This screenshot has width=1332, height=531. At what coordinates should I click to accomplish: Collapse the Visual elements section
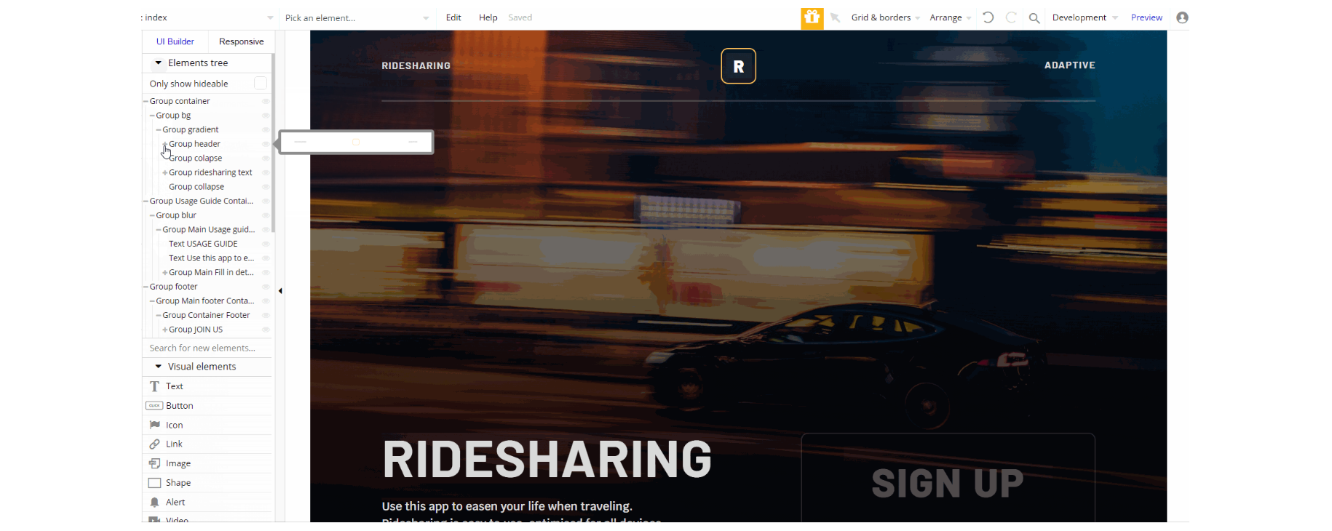(x=158, y=367)
